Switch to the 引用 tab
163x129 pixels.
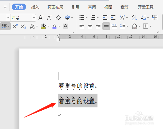tap(76, 7)
